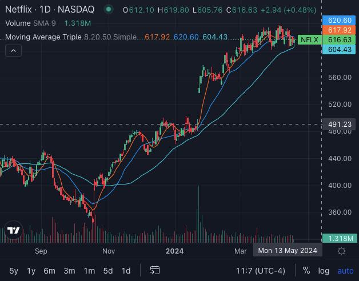Collapse the indicator legend with chevron
The image size is (359, 281).
pyautogui.click(x=13, y=51)
